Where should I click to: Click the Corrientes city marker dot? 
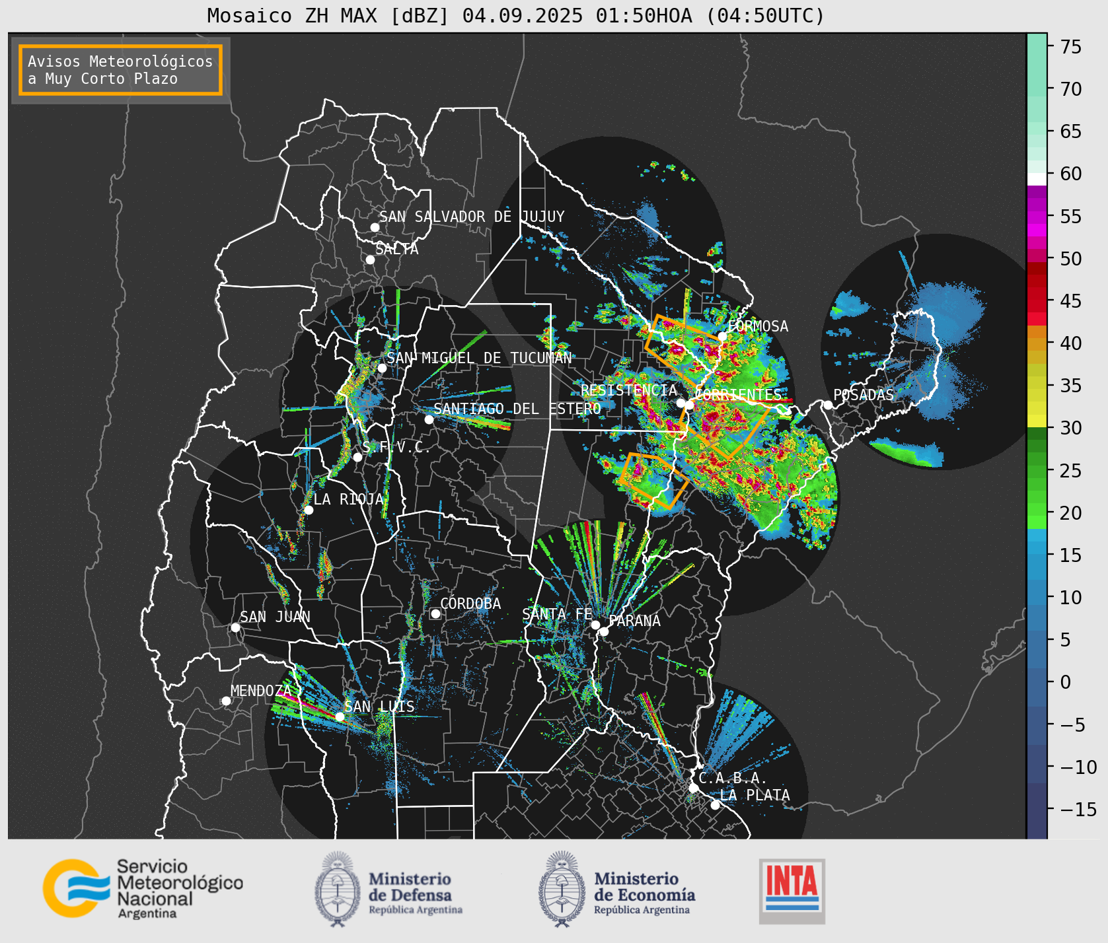pos(689,405)
